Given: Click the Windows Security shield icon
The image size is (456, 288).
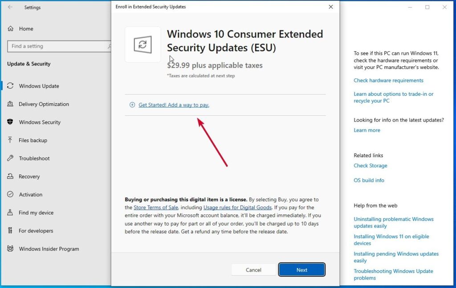Looking at the screenshot, I should tap(10, 122).
